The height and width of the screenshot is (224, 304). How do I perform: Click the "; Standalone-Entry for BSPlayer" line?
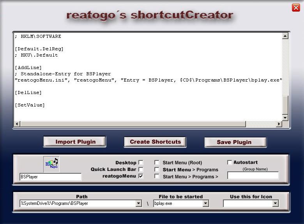coord(63,74)
